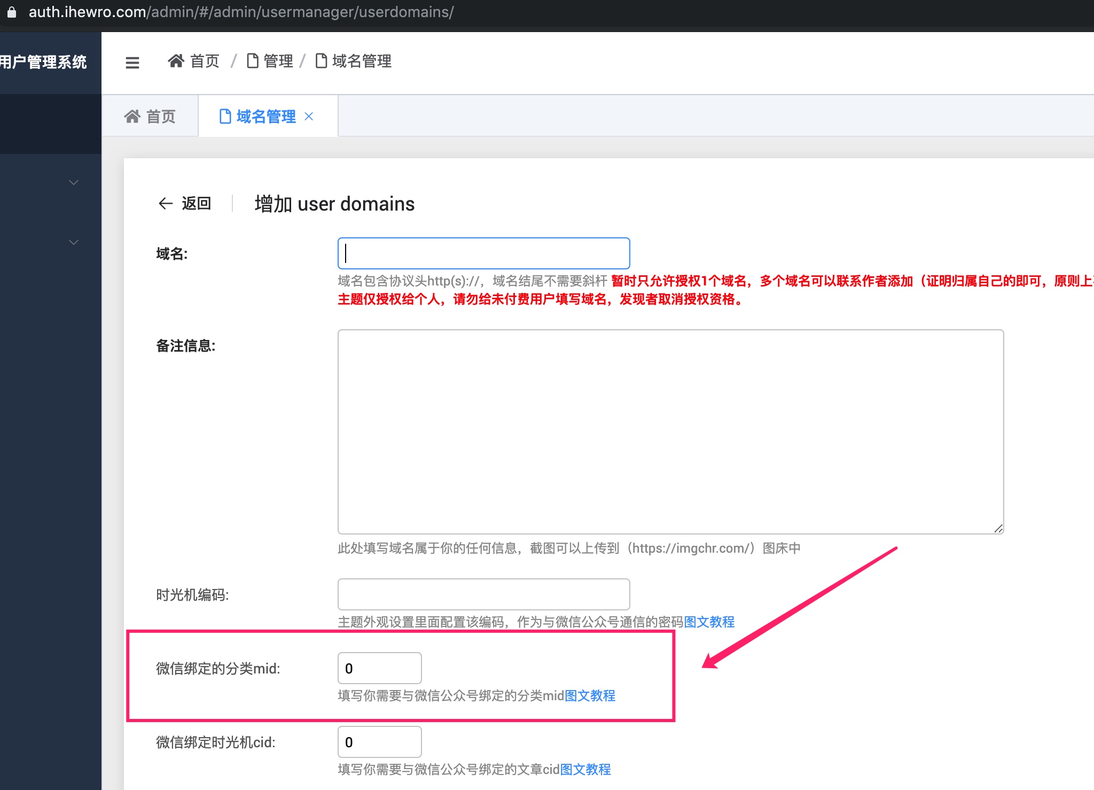
Task: Open 图文教程 link for 文章cid
Action: [585, 770]
